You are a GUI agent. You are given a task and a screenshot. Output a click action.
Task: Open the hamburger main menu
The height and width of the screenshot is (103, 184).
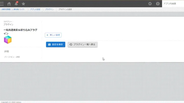[x=2, y=4]
